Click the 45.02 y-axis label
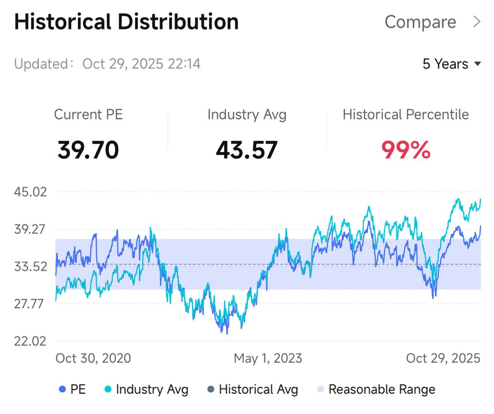This screenshot has width=494, height=414. pyautogui.click(x=30, y=192)
